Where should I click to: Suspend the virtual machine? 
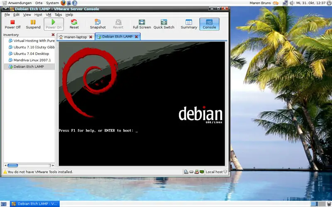tap(33, 24)
